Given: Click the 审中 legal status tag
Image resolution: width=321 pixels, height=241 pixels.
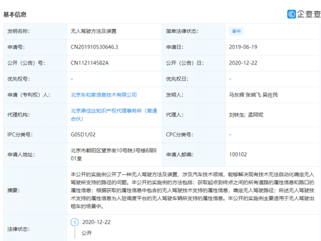Looking at the screenshot, I should coord(236,32).
